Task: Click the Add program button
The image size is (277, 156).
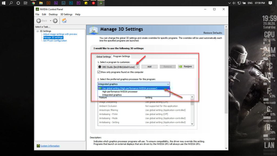Action: (149, 67)
